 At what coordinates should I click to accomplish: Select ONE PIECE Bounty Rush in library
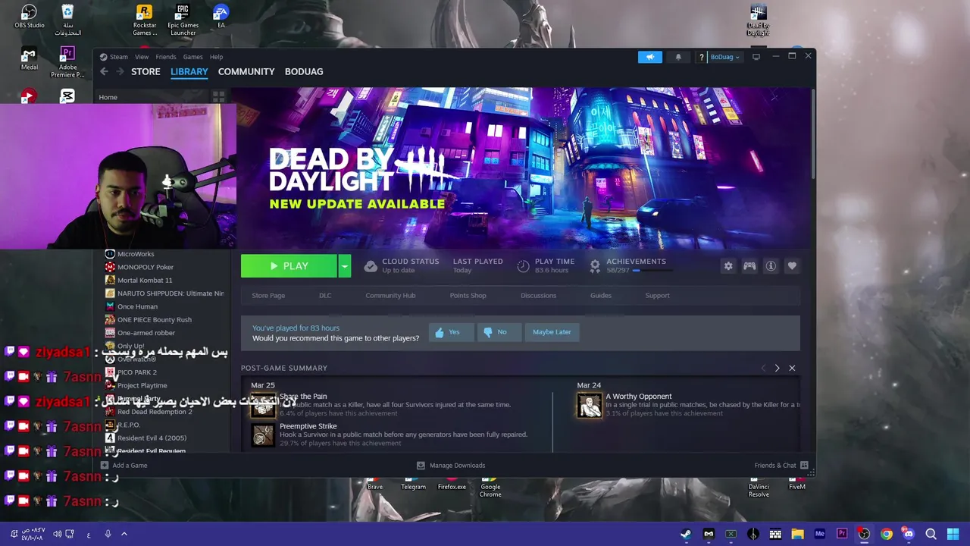[155, 320]
